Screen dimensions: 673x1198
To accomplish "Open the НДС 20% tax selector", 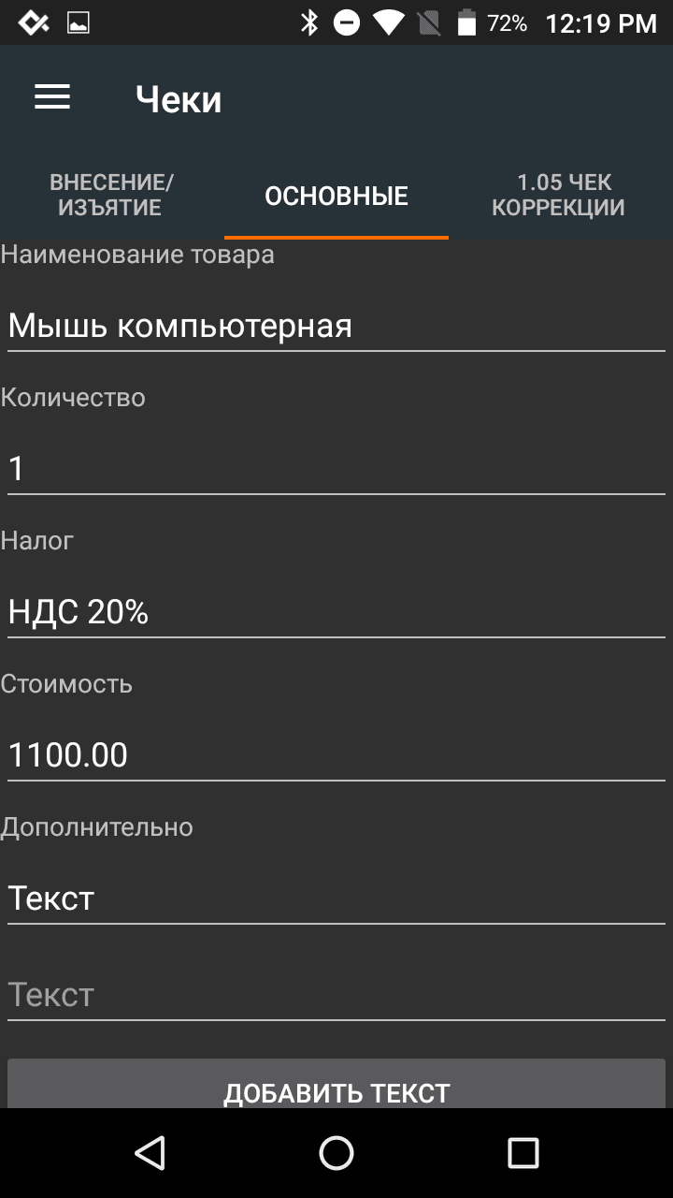I will point(336,611).
